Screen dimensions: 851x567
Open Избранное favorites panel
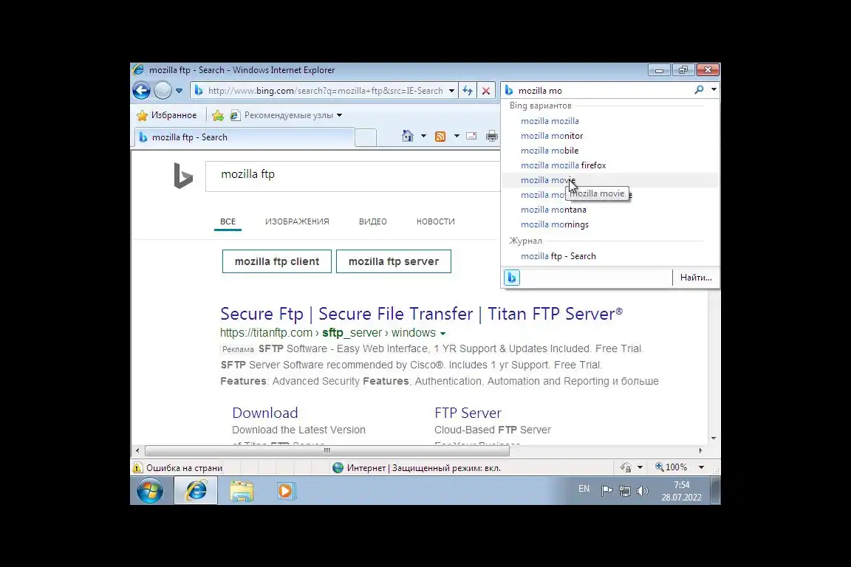[167, 115]
